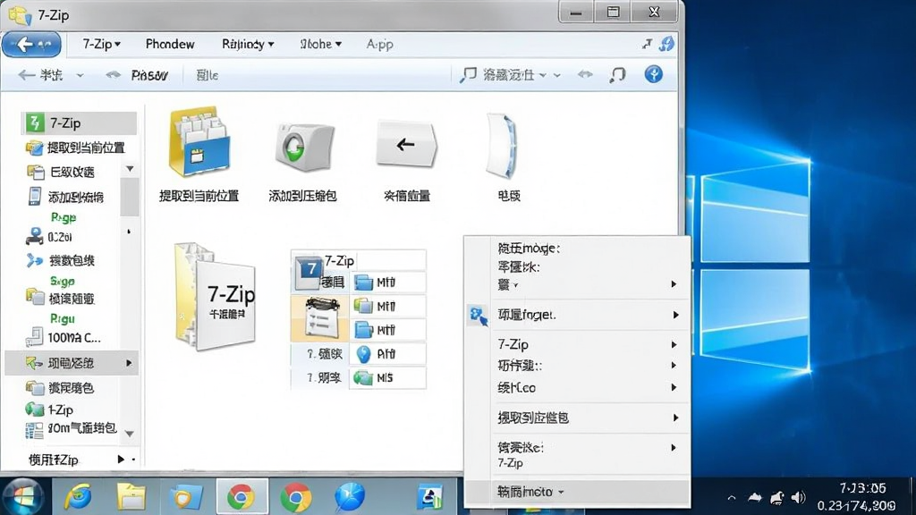Click the small arrow icon beside blue swirl

(647, 44)
